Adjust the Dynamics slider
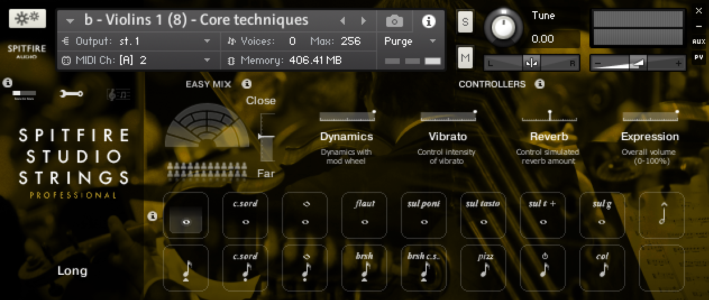This screenshot has width=709, height=300. [347, 116]
